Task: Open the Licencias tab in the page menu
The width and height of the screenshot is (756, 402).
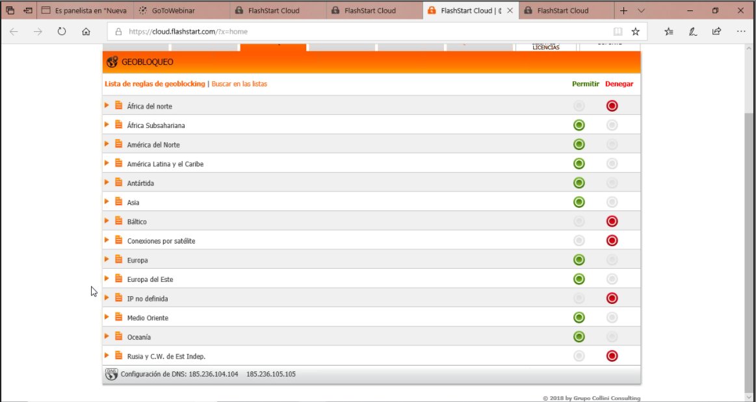Action: (546, 47)
